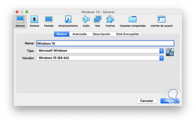The image size is (196, 124).
Task: Switch to the Descripción tab
Action: [101, 34]
